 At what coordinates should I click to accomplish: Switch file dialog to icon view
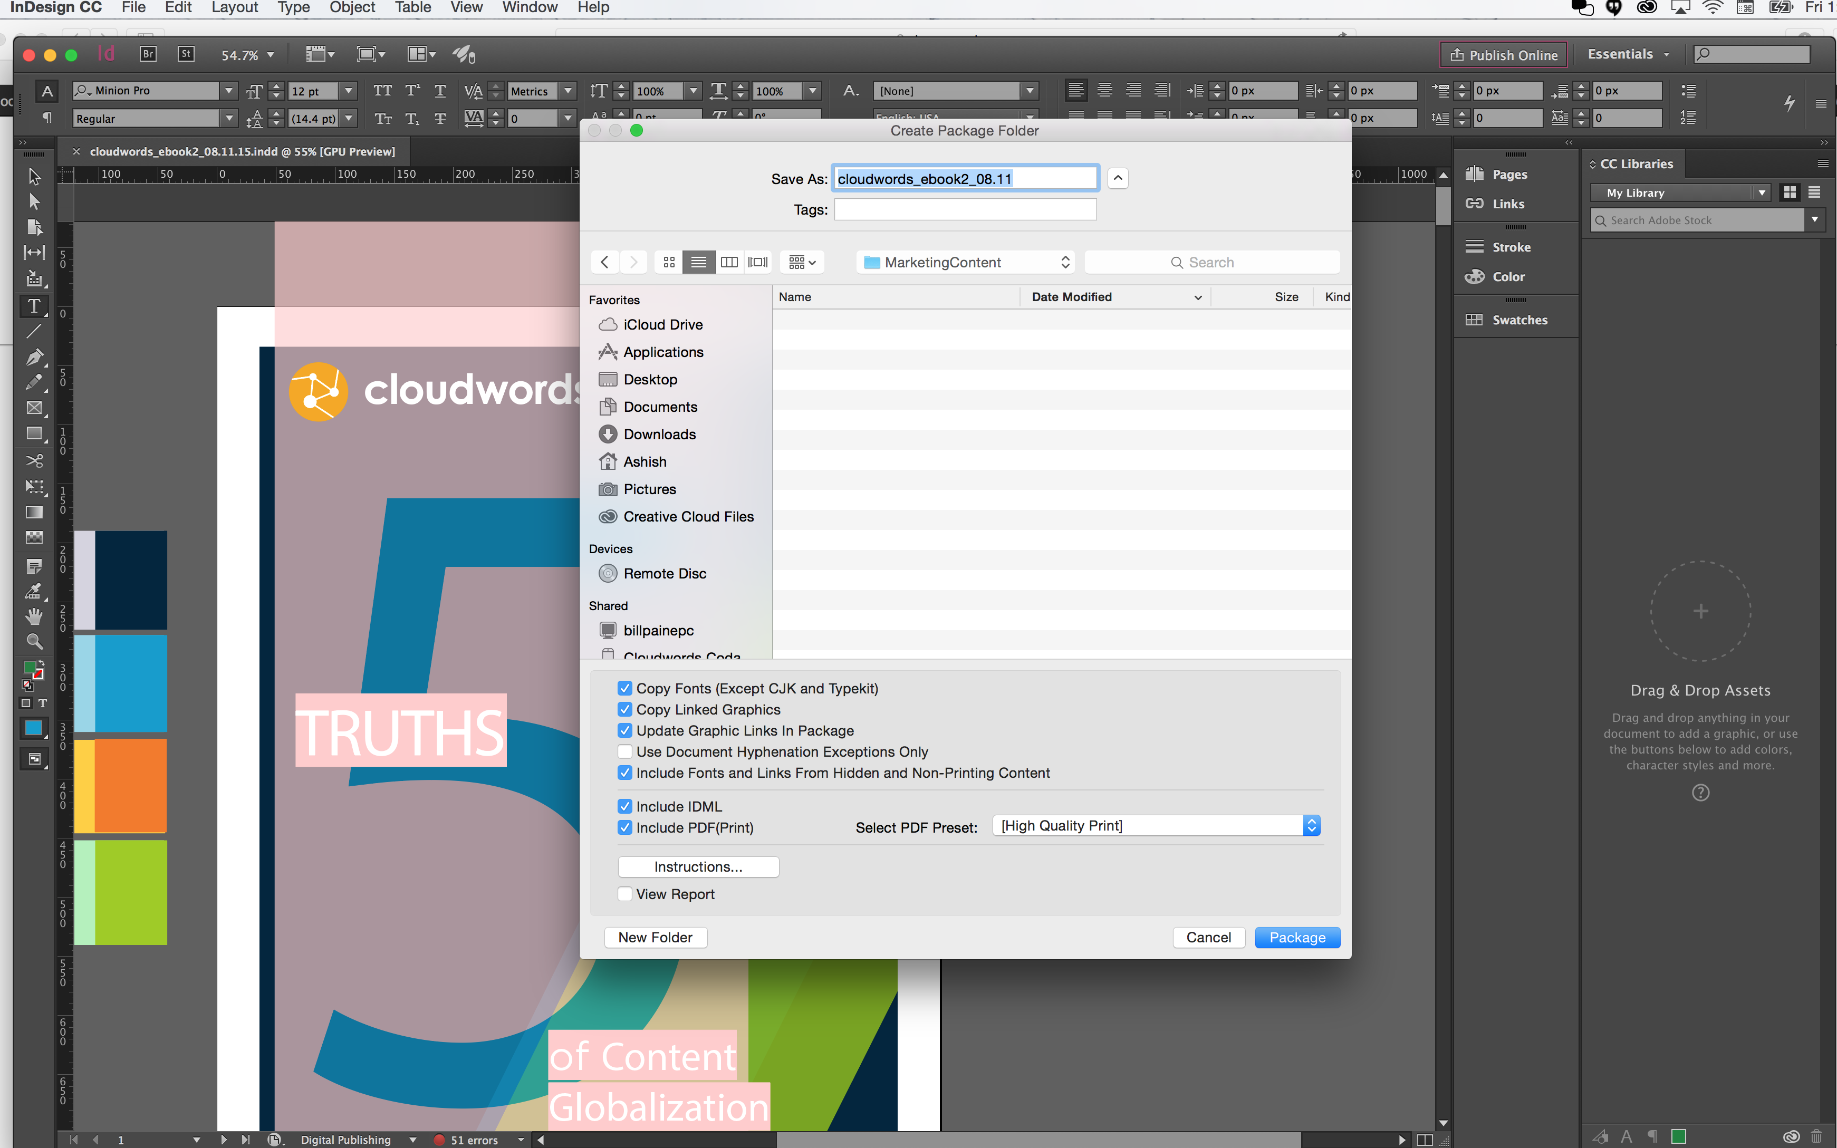(x=668, y=262)
